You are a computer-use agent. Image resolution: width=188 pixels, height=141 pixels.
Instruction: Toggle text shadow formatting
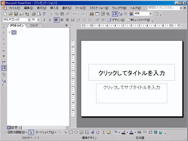[x=50, y=20]
